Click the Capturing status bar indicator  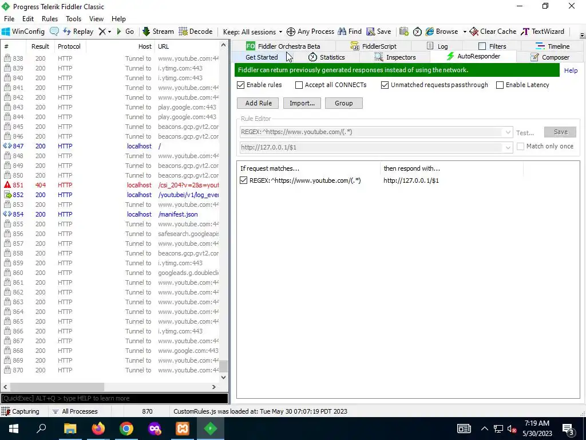click(x=21, y=411)
